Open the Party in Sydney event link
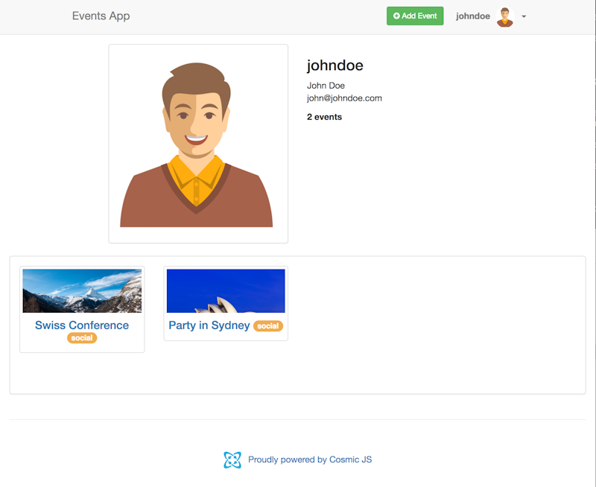This screenshot has width=596, height=487. click(x=209, y=325)
